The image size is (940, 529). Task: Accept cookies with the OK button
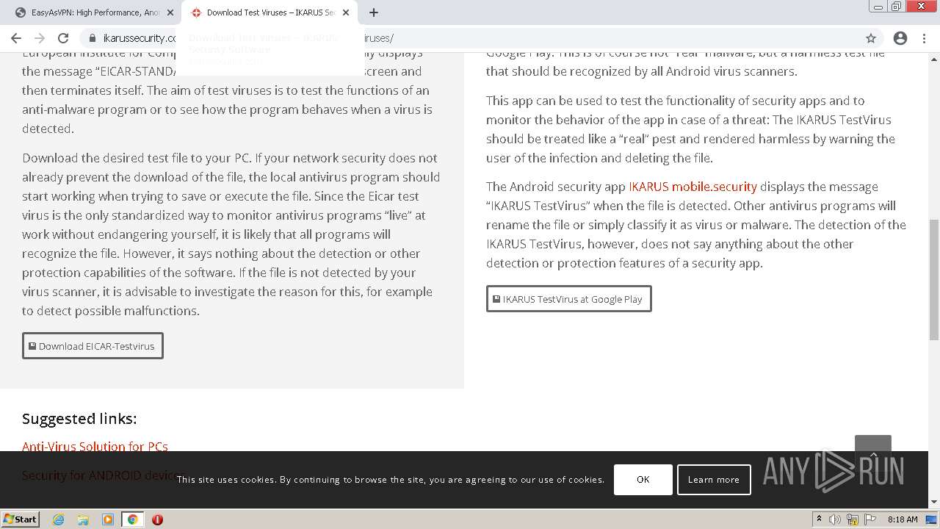point(643,480)
